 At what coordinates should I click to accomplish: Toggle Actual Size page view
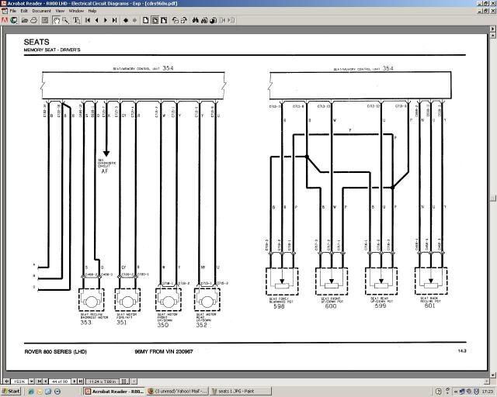(144, 20)
